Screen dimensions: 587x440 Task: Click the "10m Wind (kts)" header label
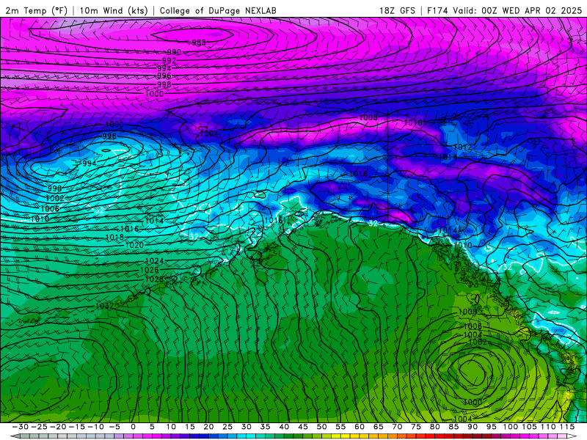point(114,10)
